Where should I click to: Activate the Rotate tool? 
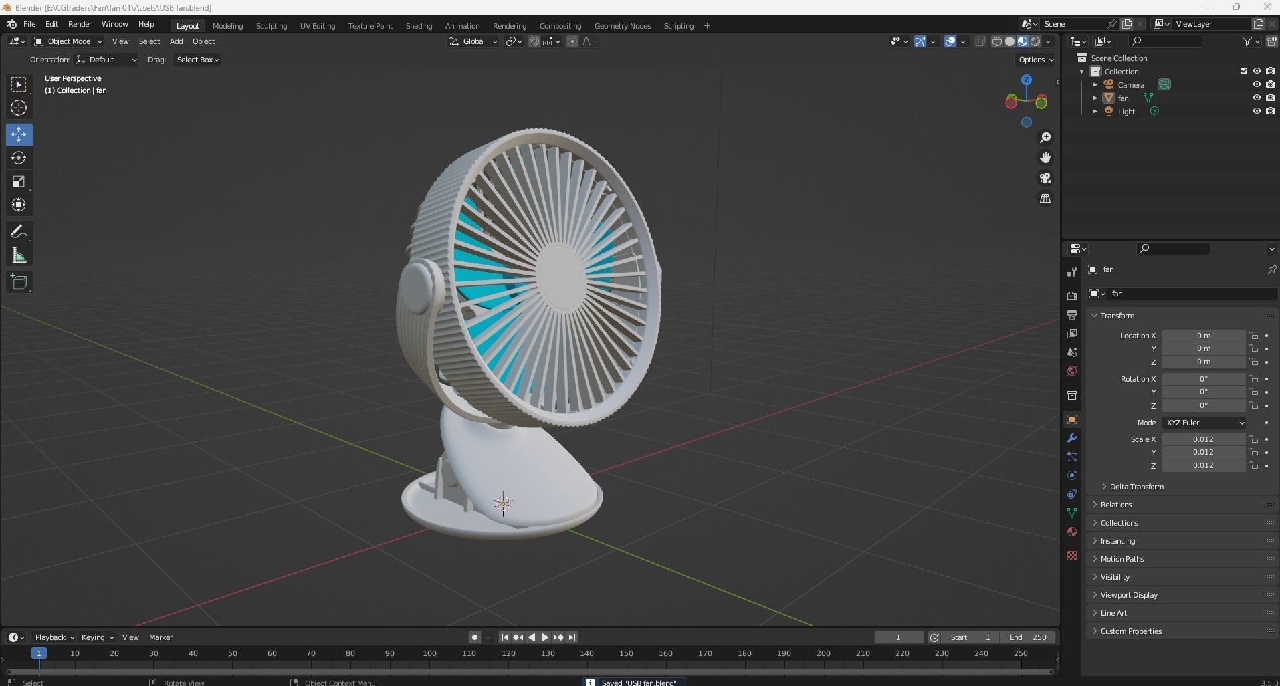click(x=19, y=158)
